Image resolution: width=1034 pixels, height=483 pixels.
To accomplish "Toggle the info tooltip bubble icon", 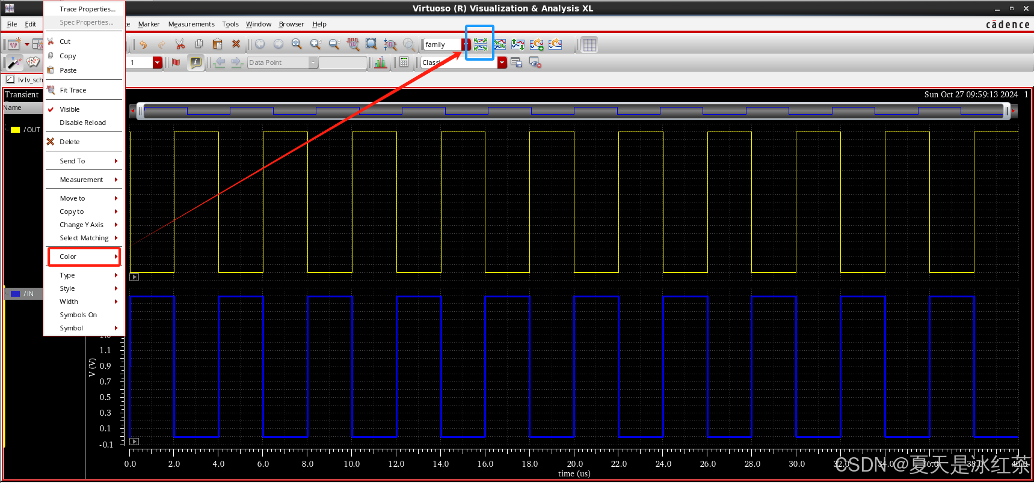I will coord(195,62).
